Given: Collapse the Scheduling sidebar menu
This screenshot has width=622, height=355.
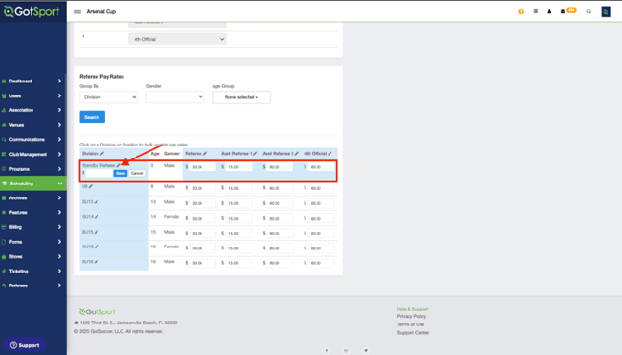Looking at the screenshot, I should [33, 184].
